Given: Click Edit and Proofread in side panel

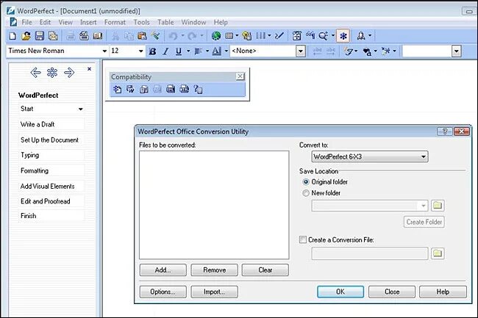Looking at the screenshot, I should 51,201.
